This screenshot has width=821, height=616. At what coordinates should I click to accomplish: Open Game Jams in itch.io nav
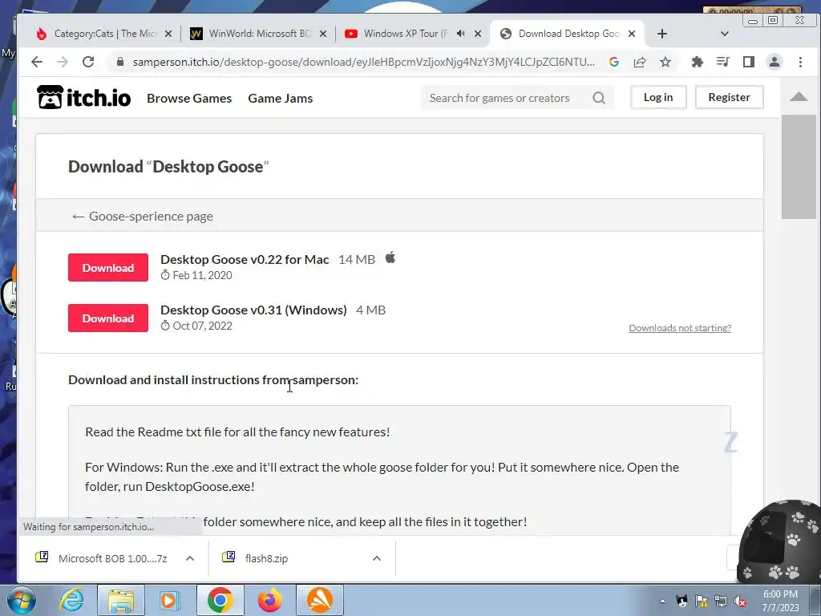tap(280, 98)
